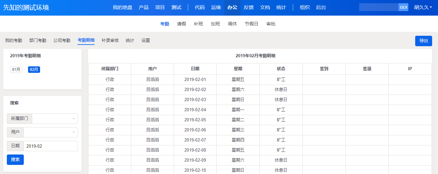Click the 导出 export button
Screen dimensions: 438x174
(423, 41)
